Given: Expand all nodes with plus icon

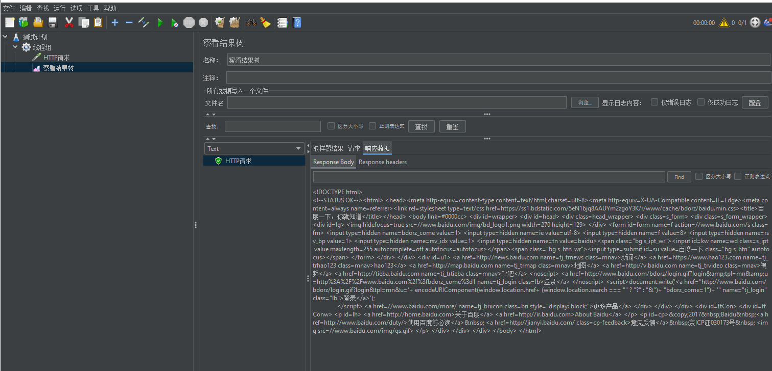Looking at the screenshot, I should (115, 22).
